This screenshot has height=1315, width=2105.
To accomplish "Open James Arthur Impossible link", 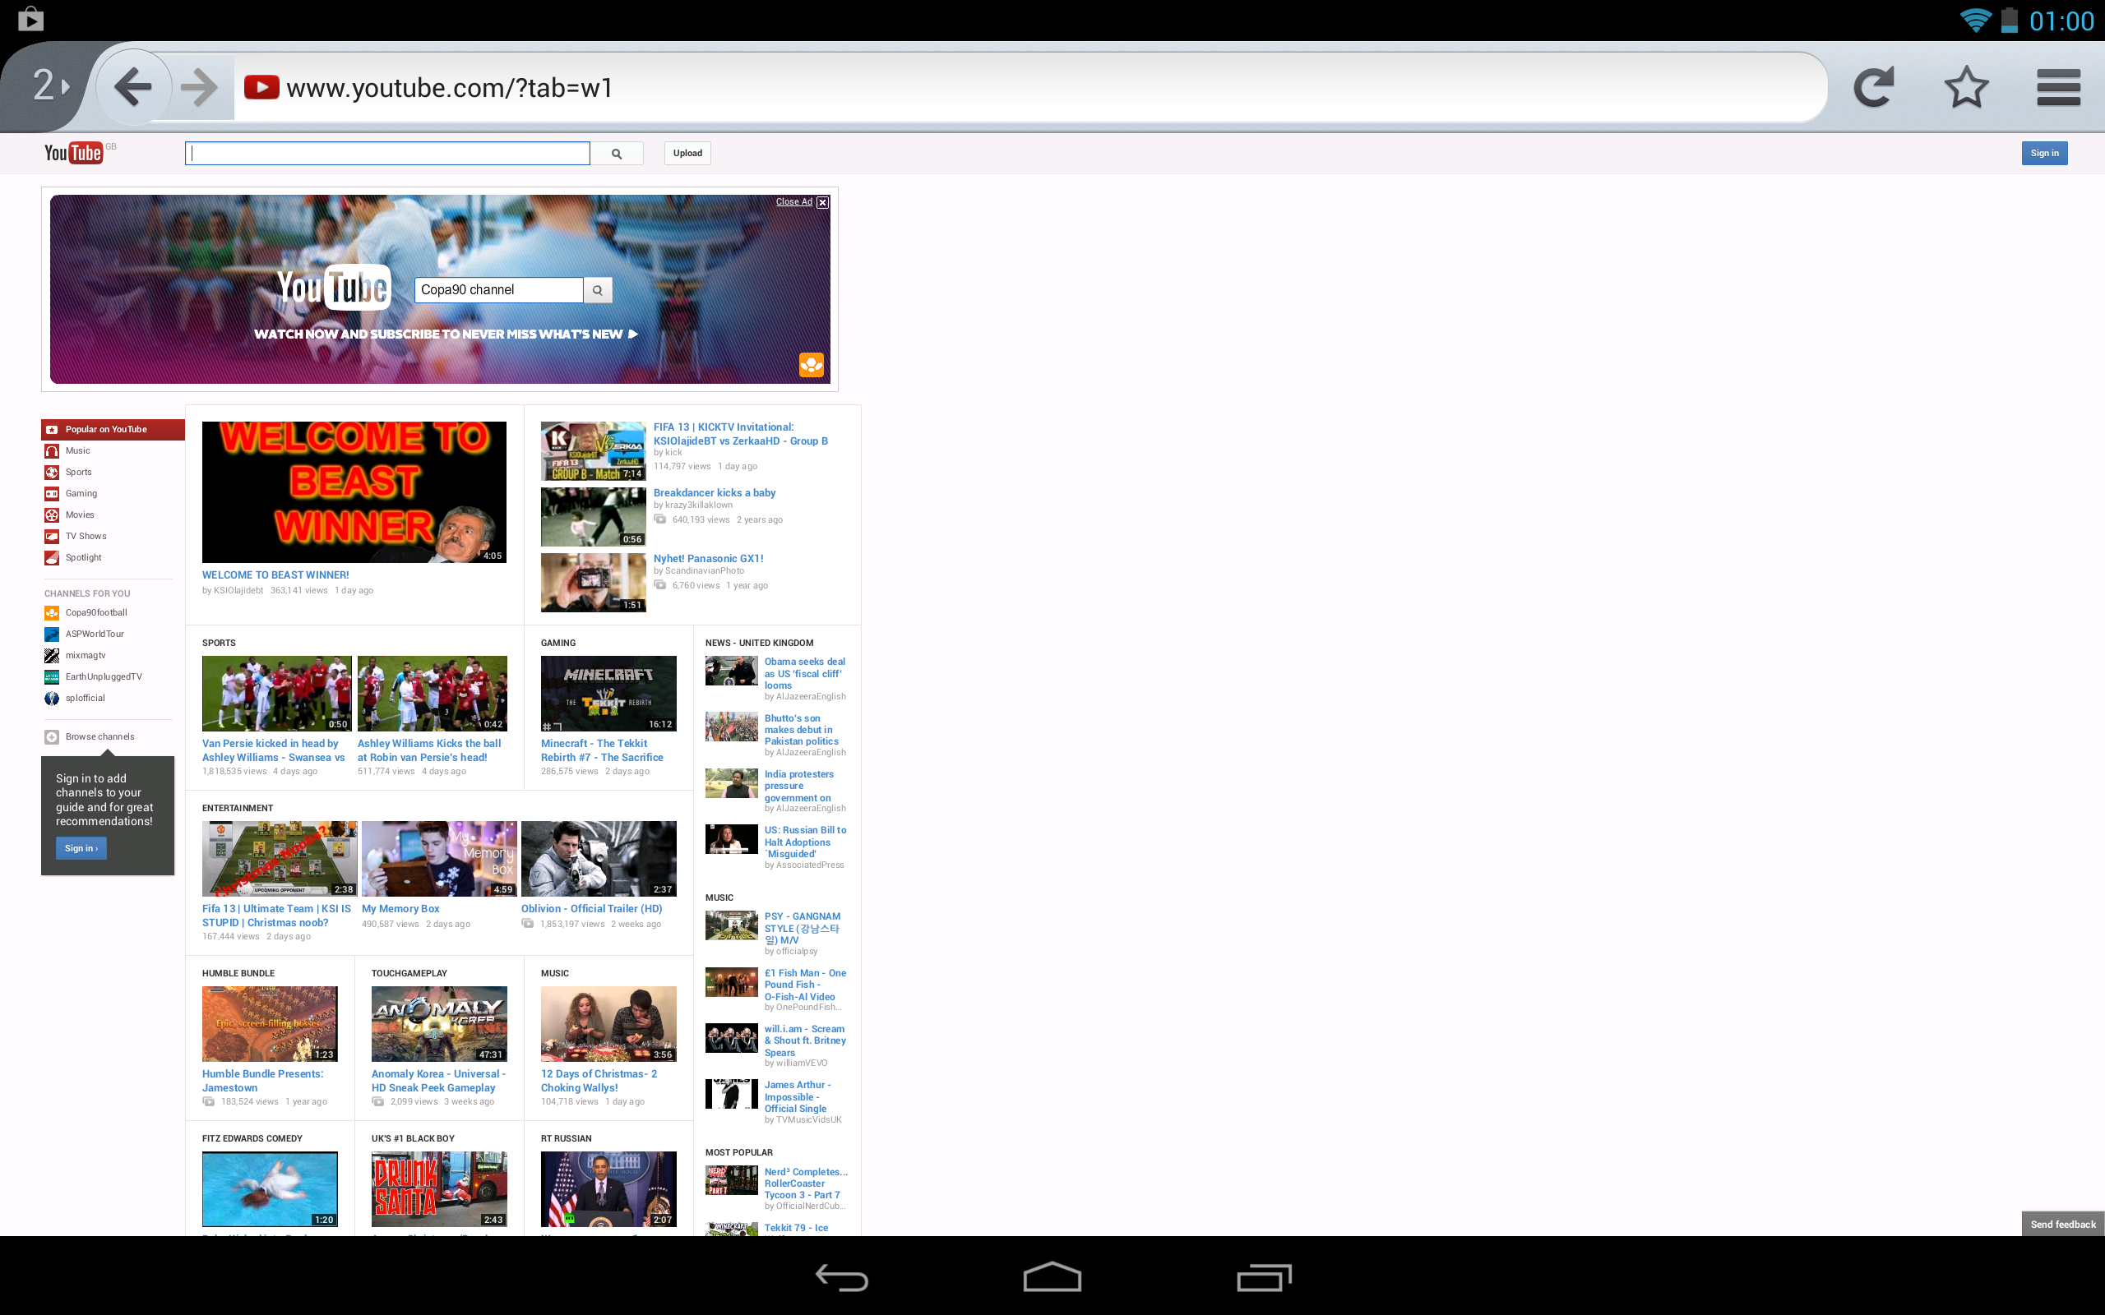I will coord(798,1096).
